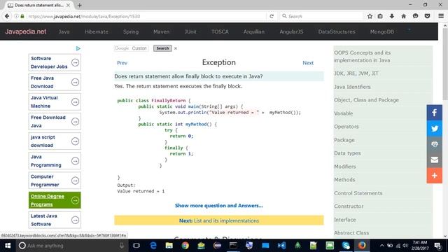Open the Action Center notifications icon
Image resolution: width=448 pixels, height=252 pixels.
(x=437, y=246)
